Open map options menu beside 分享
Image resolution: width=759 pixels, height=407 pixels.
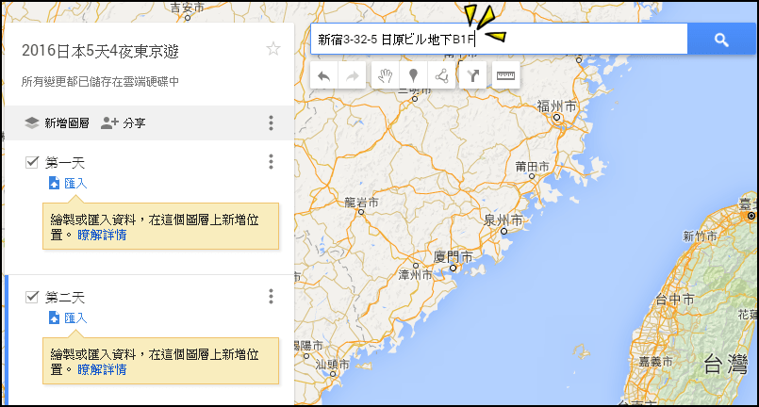[x=272, y=122]
